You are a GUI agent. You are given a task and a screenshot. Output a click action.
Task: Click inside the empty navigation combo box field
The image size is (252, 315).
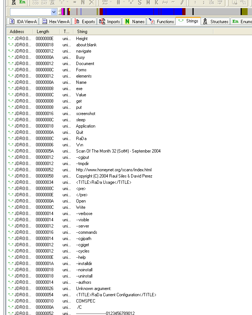point(31,12)
